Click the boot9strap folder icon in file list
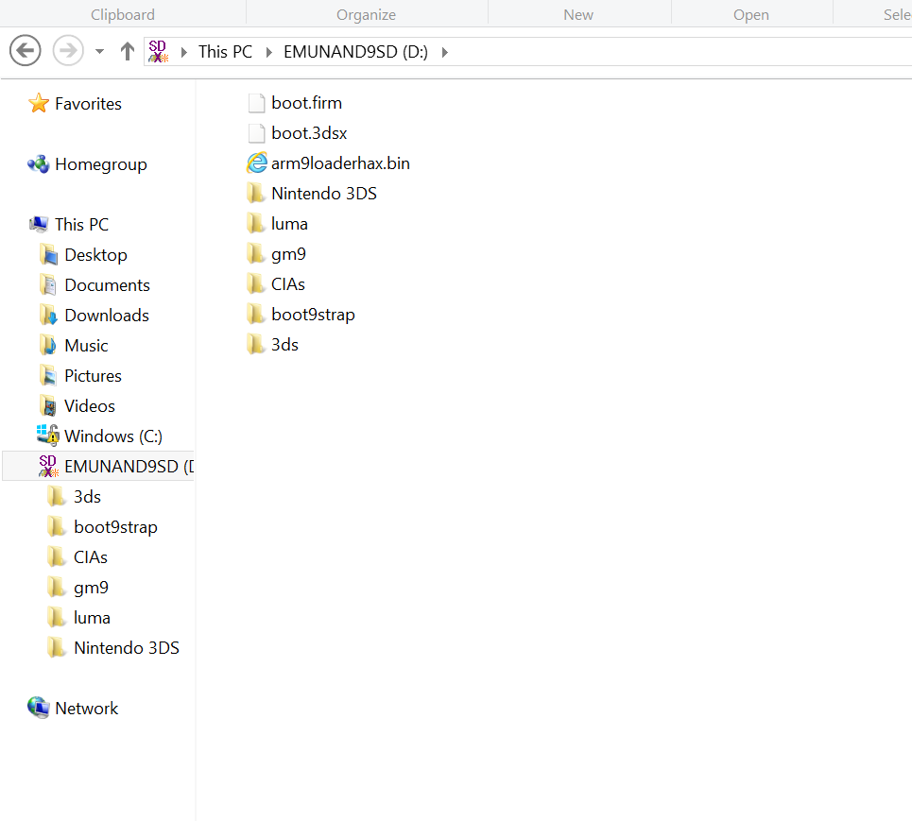The image size is (912, 821). tap(255, 315)
